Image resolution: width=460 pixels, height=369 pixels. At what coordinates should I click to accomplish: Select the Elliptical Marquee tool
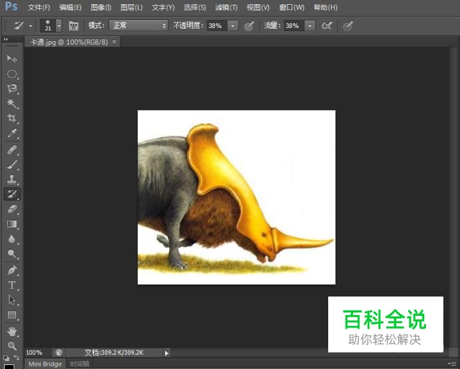[x=12, y=74]
